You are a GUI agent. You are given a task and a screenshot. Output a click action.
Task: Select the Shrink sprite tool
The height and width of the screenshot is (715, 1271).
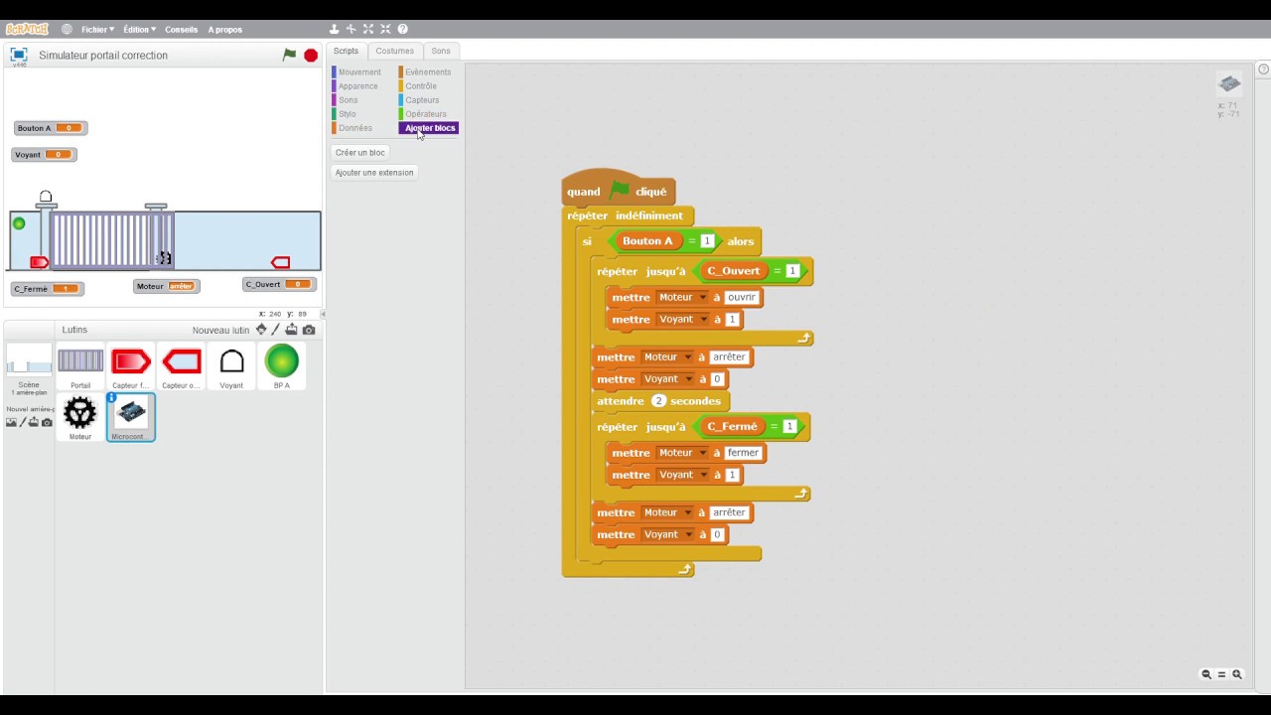tap(385, 29)
